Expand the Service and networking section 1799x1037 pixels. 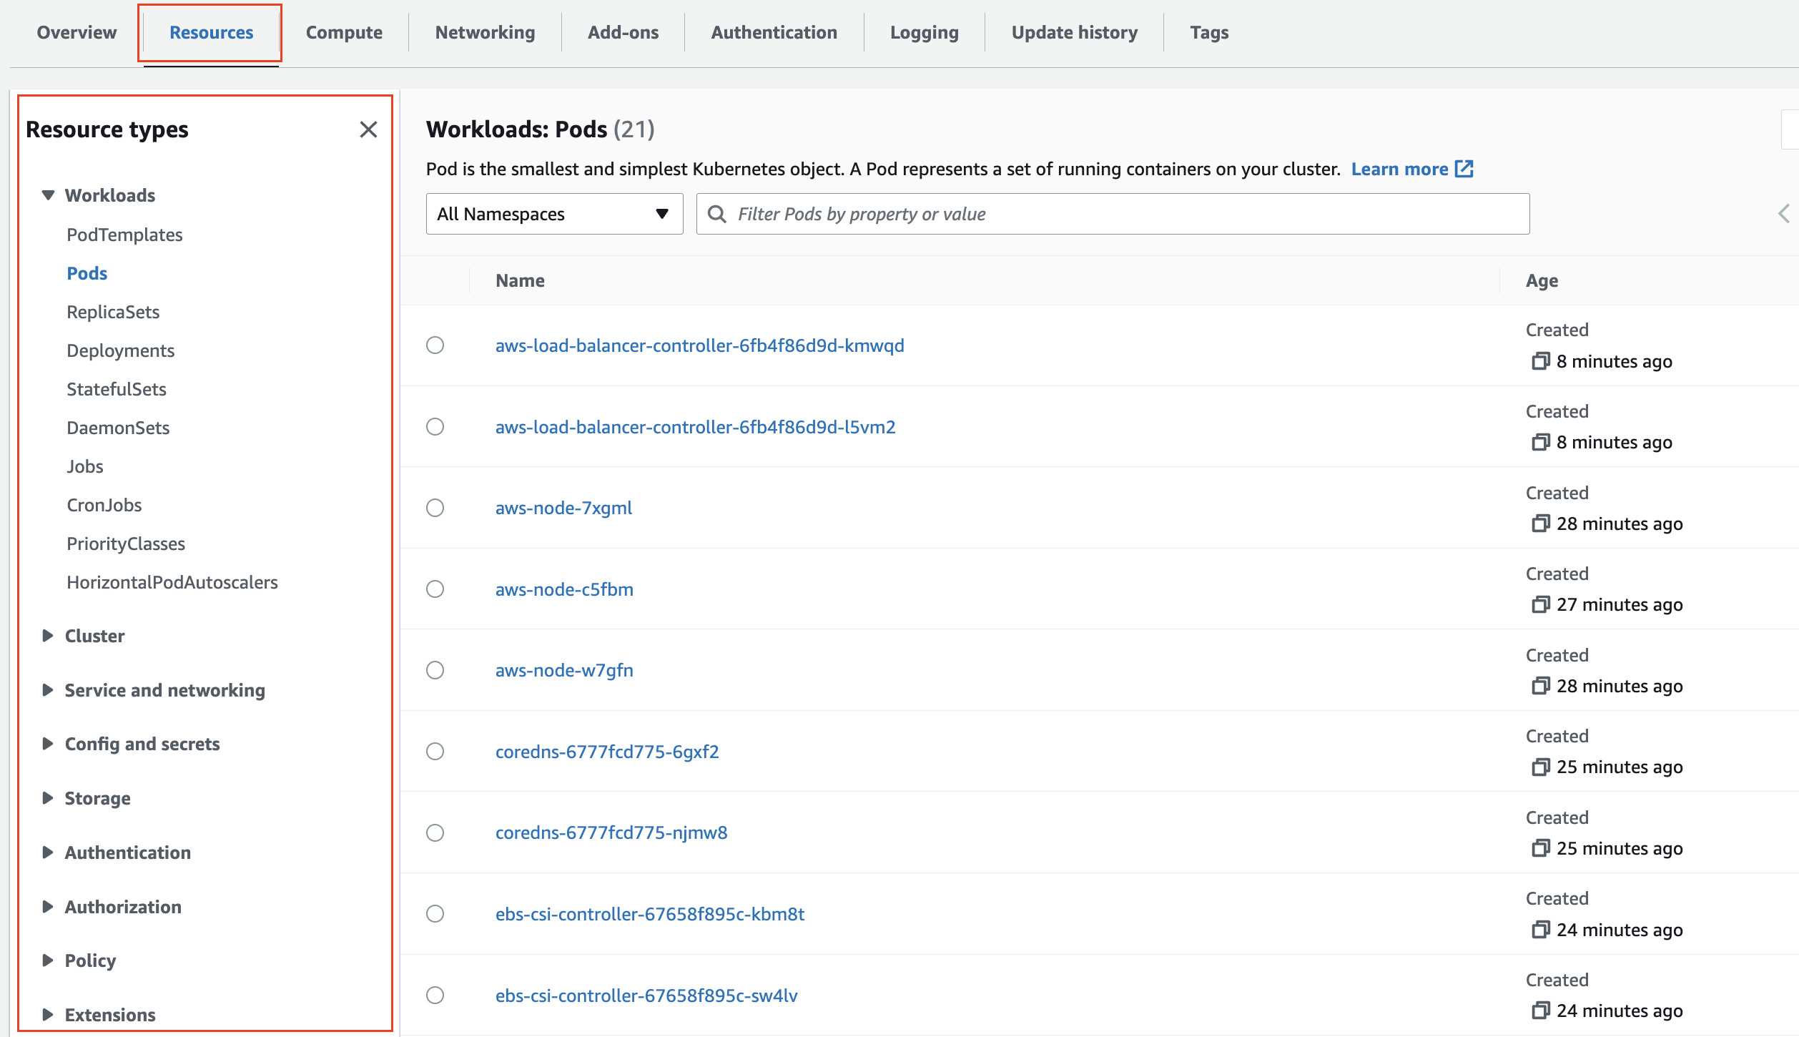point(49,690)
